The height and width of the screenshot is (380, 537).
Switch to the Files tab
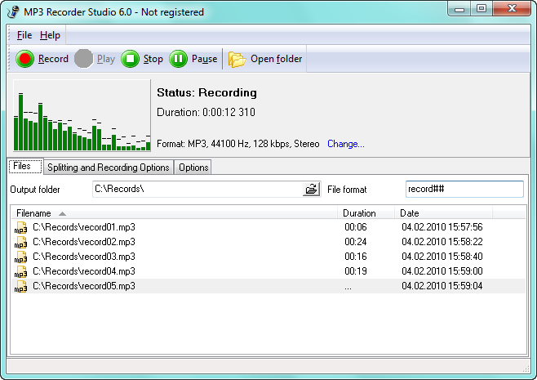click(x=25, y=167)
